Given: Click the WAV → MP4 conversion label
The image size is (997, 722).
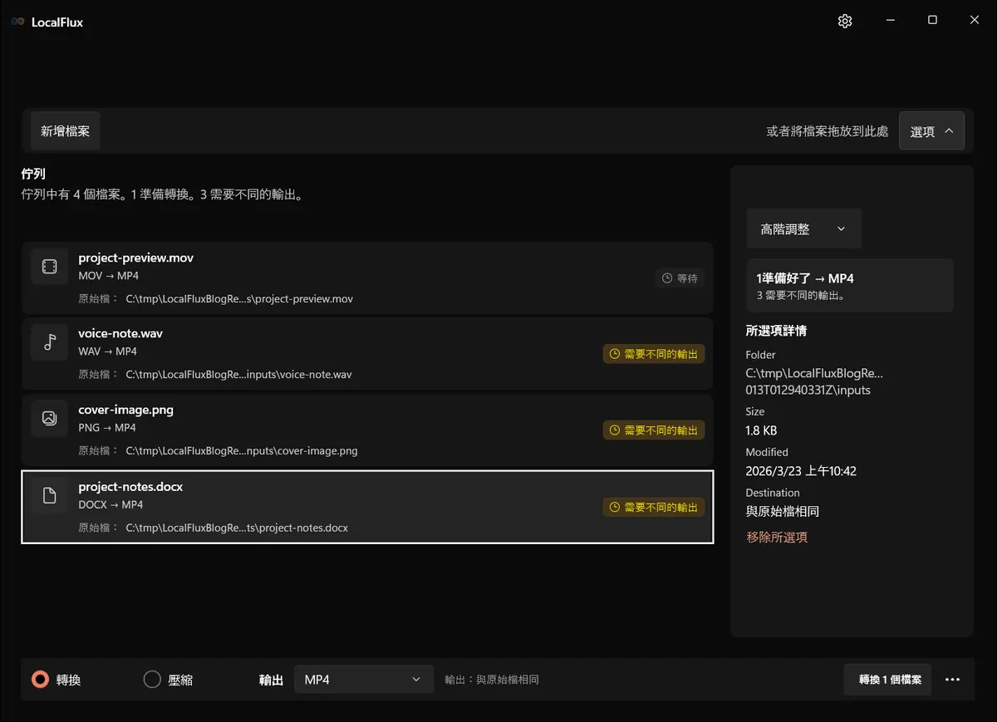Looking at the screenshot, I should click(108, 351).
